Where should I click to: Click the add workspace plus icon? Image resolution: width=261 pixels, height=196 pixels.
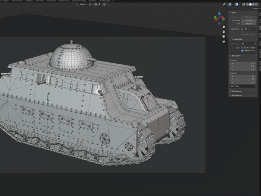point(113,1)
